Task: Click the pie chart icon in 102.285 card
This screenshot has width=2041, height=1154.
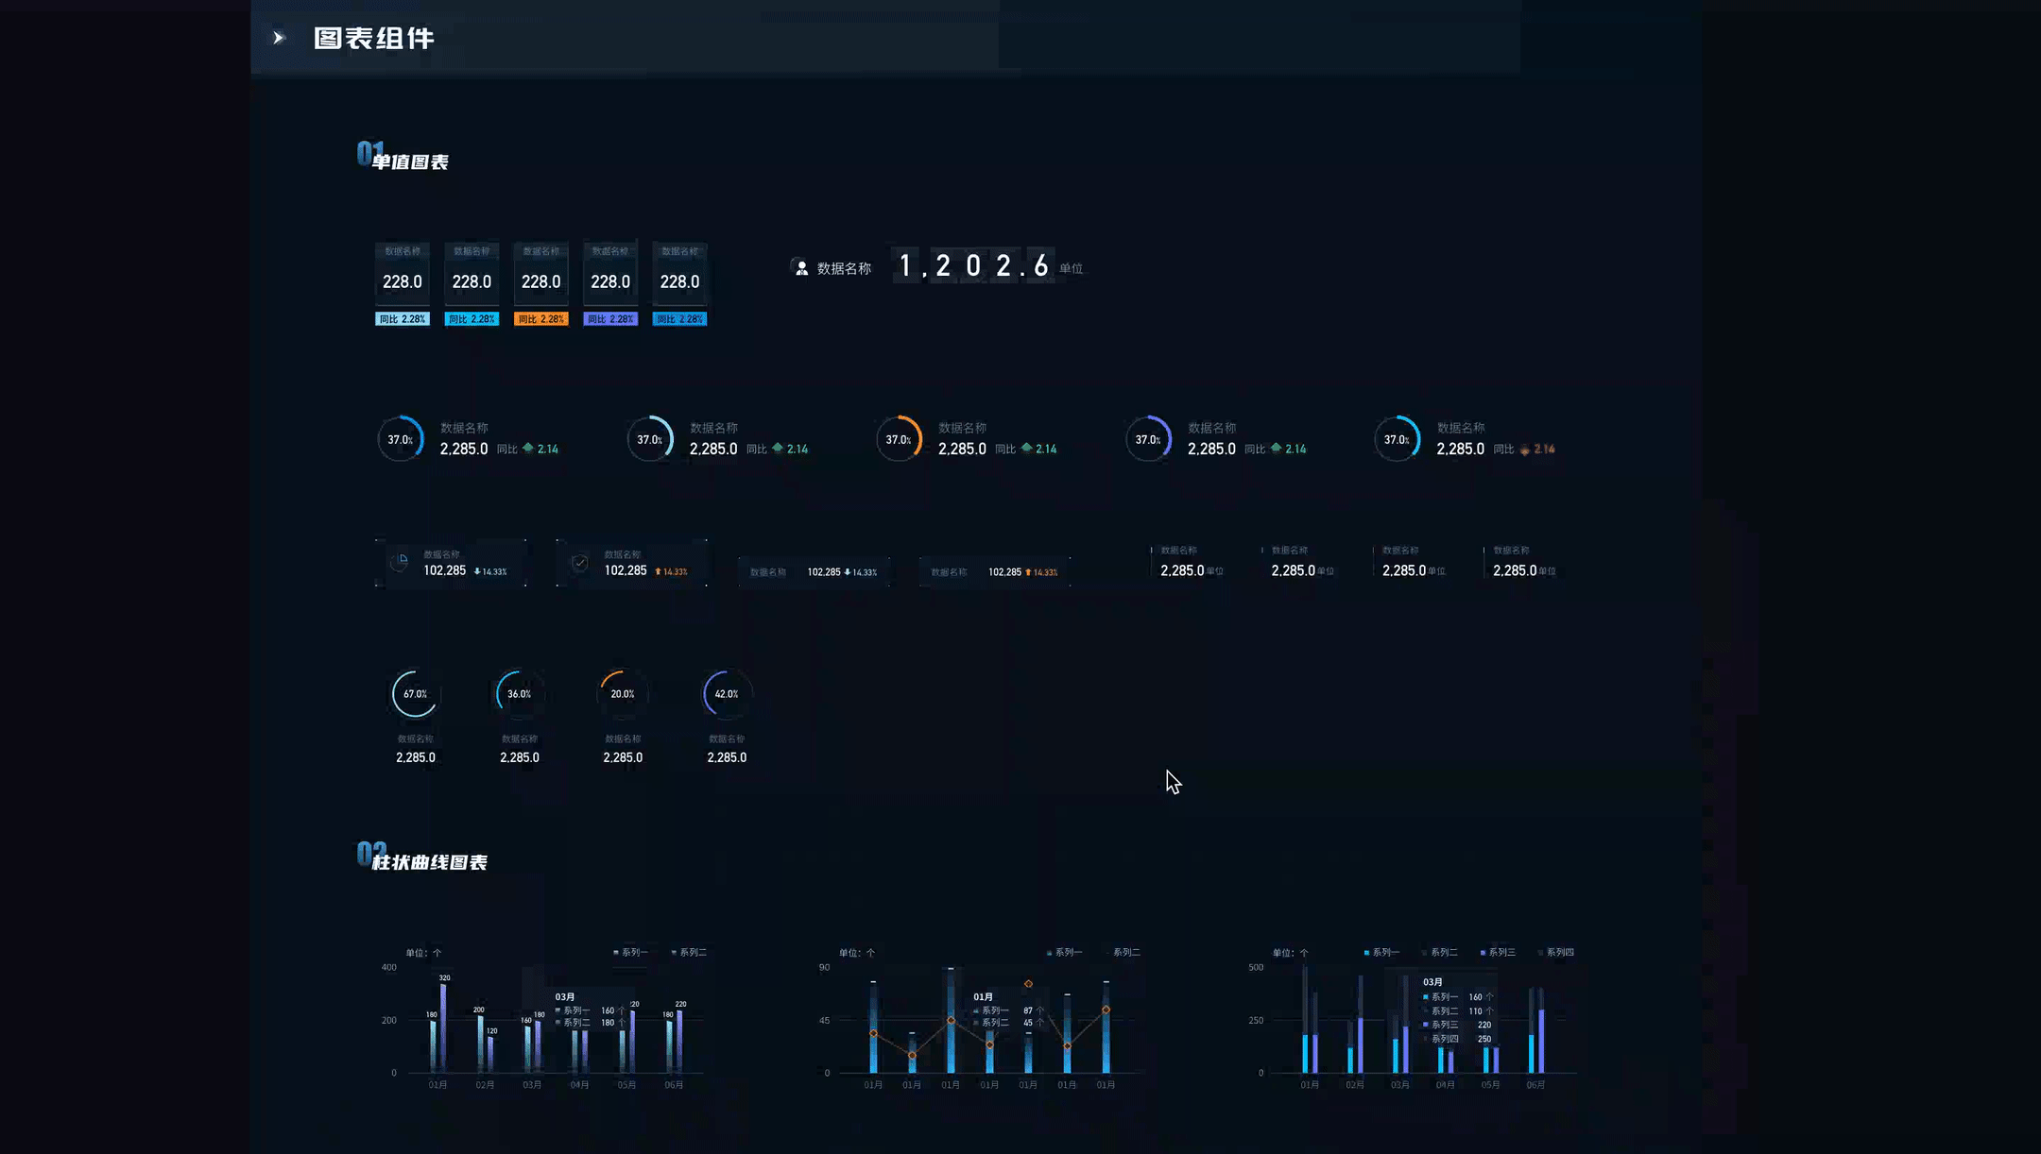Action: pos(400,562)
